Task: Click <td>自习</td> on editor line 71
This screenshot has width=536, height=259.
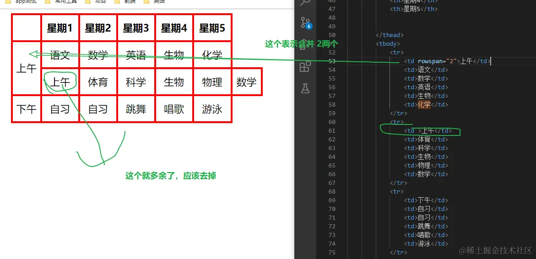Action: pos(426,218)
